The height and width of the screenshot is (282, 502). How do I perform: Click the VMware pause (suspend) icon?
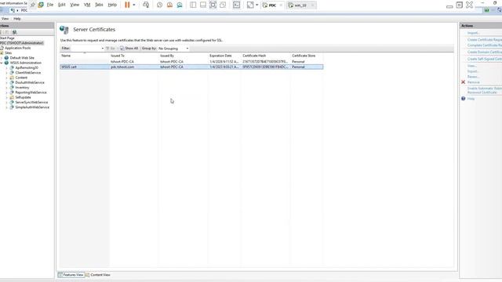point(127,5)
